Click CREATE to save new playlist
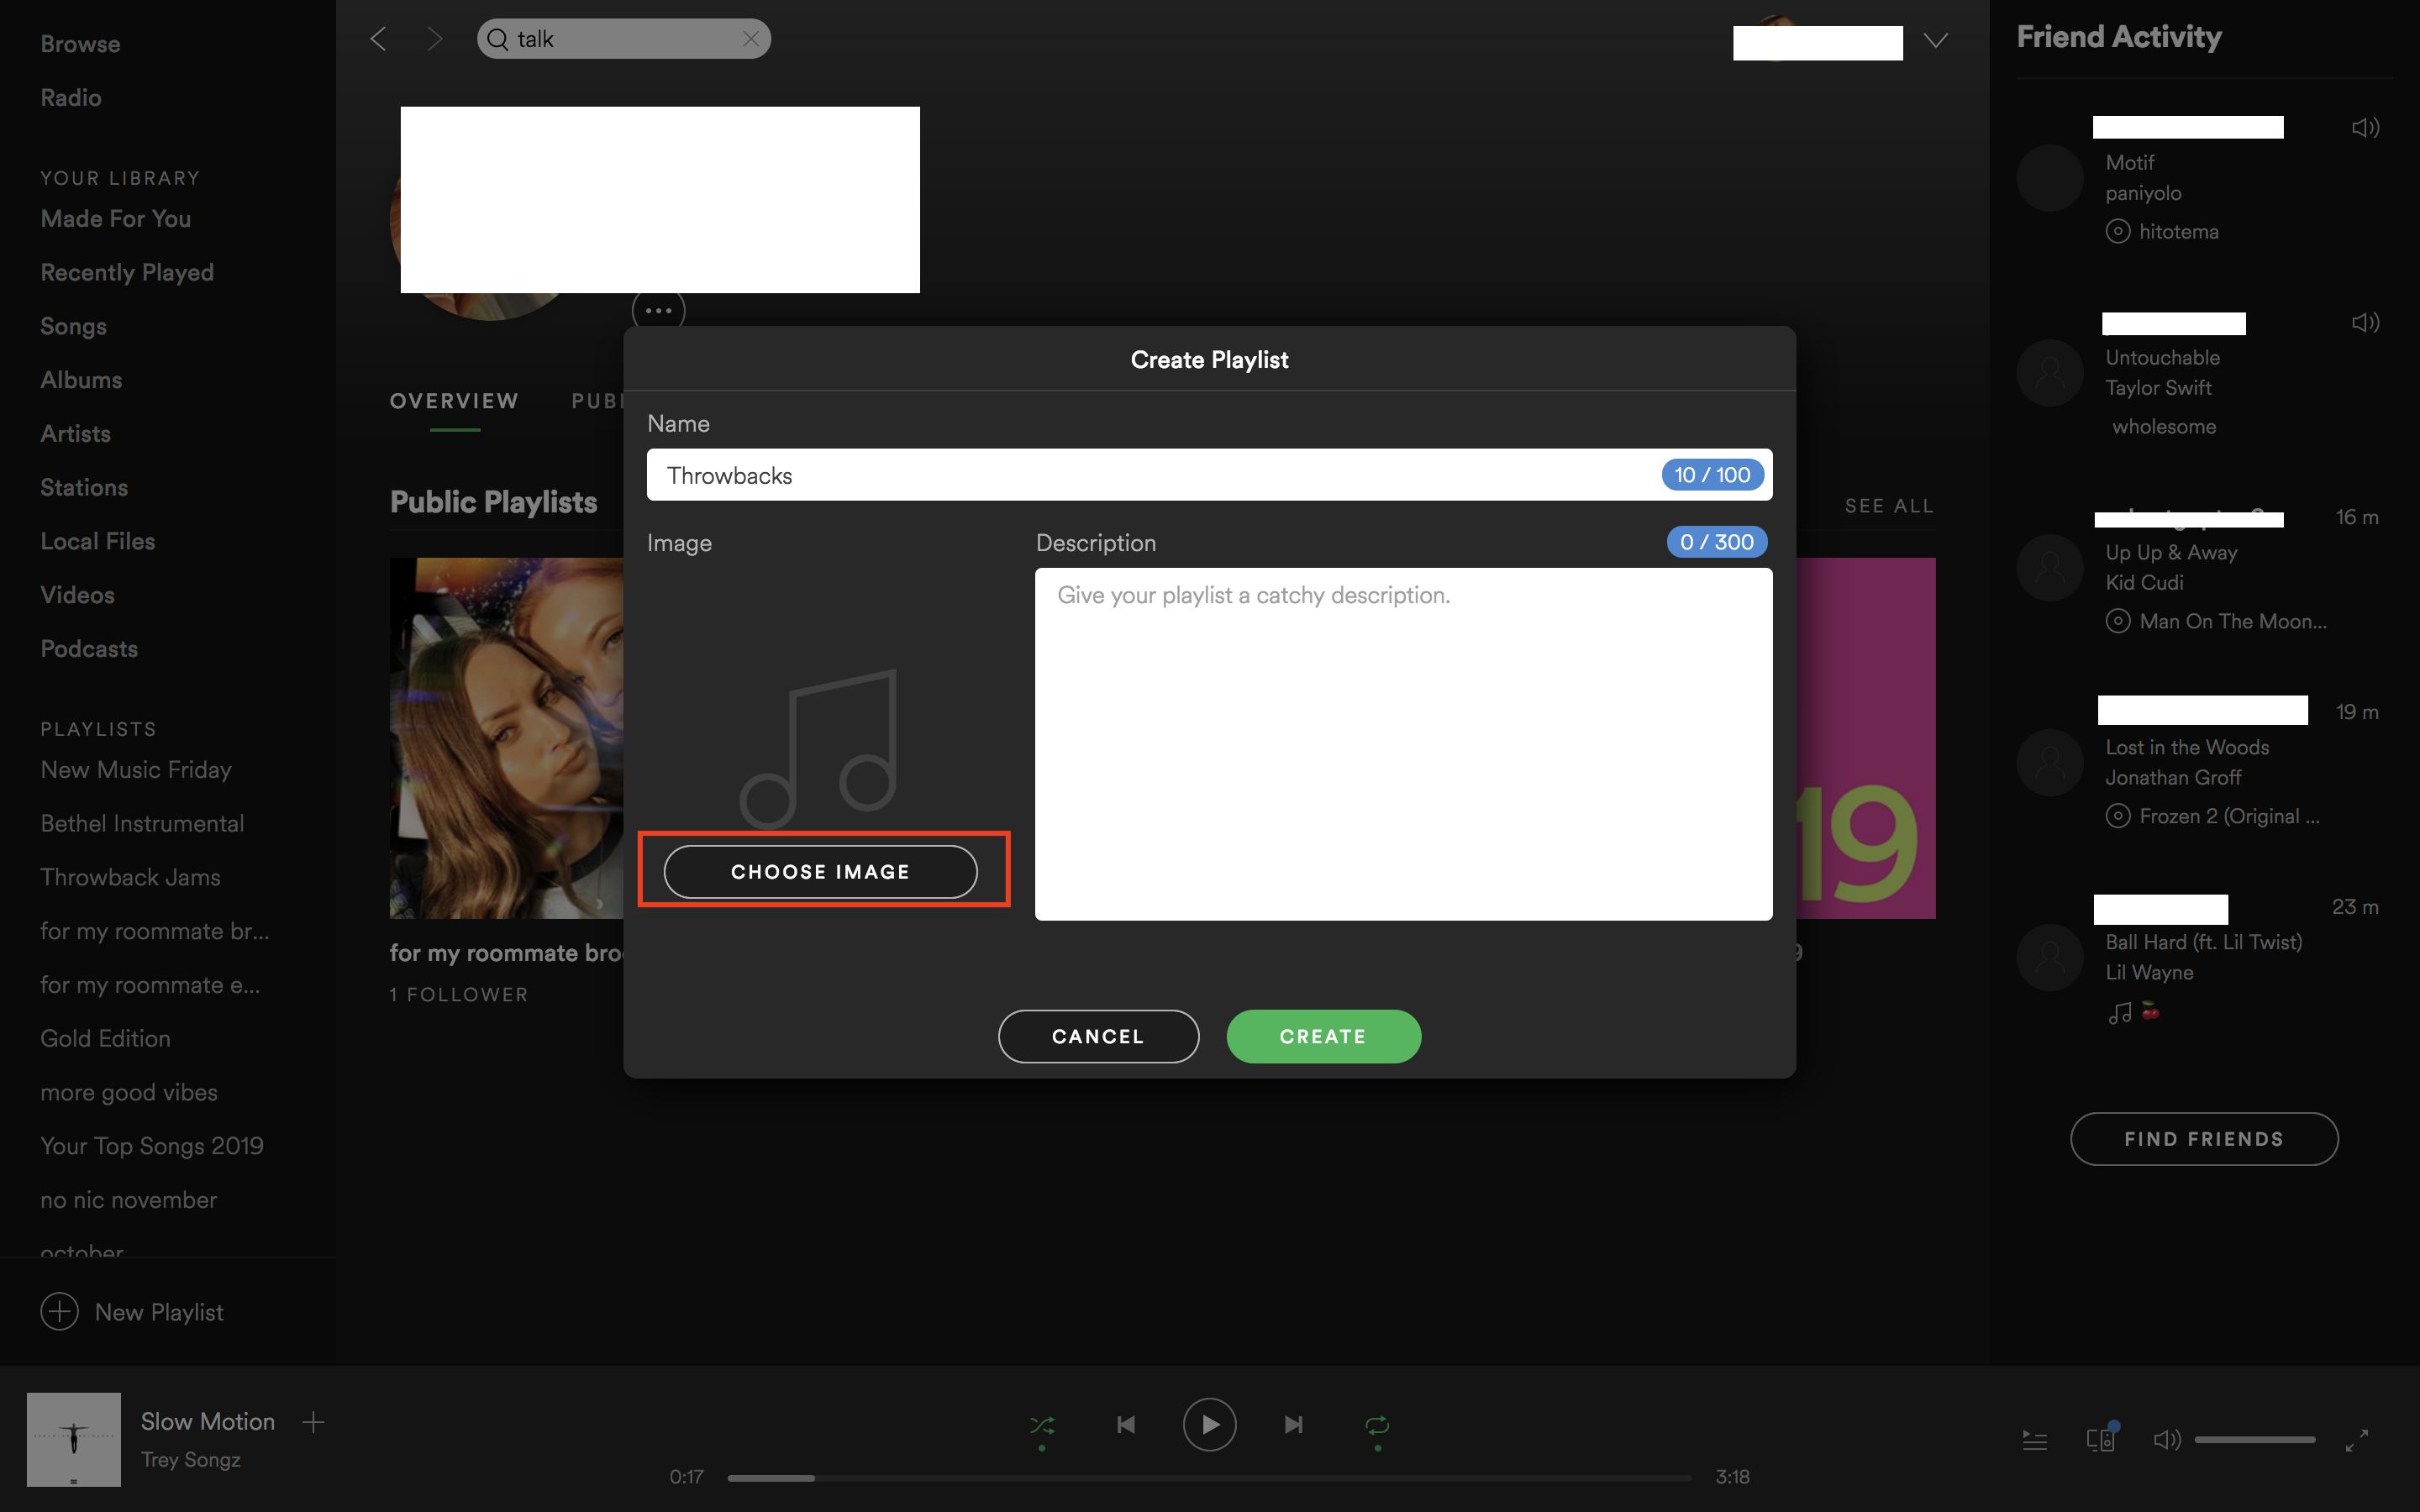The width and height of the screenshot is (2420, 1512). 1324,1037
